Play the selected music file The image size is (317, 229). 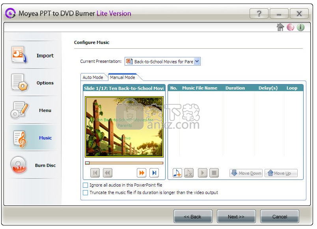[x=203, y=173]
